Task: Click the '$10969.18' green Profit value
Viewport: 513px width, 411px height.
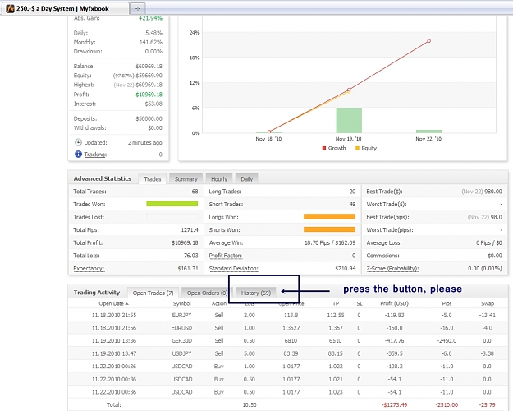Action: [x=149, y=95]
